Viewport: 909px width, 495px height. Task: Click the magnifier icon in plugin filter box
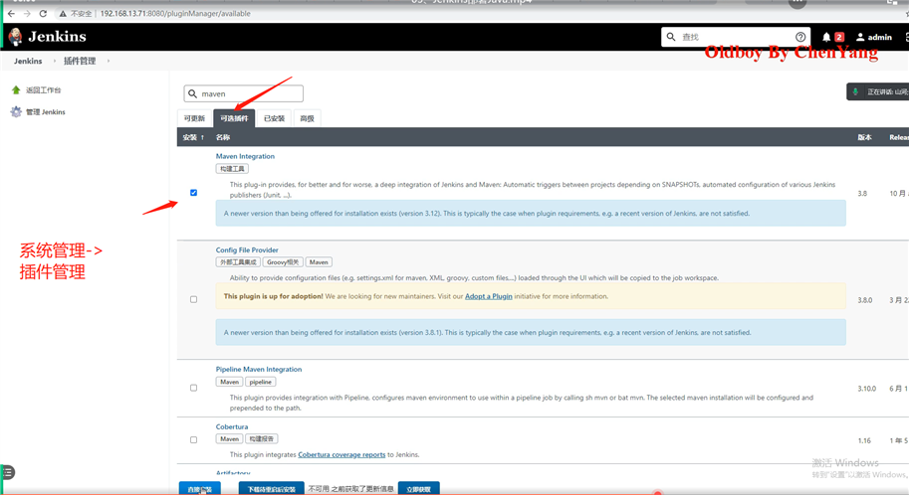click(192, 93)
